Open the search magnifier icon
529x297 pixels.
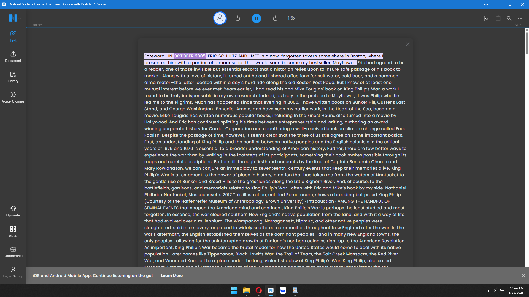click(509, 18)
